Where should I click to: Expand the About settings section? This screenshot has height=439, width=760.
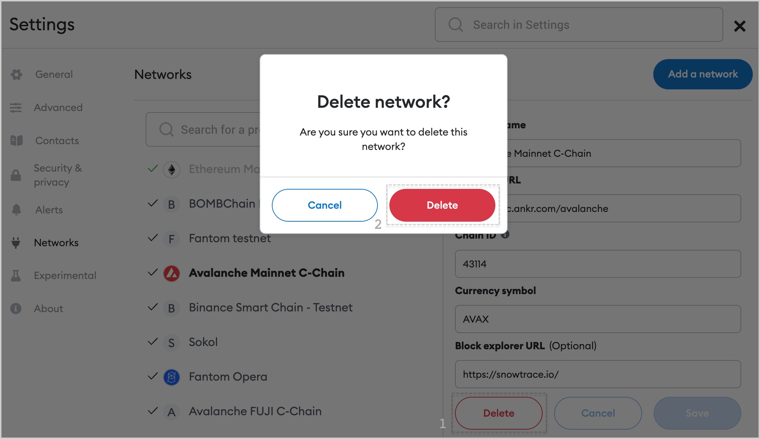(x=49, y=308)
